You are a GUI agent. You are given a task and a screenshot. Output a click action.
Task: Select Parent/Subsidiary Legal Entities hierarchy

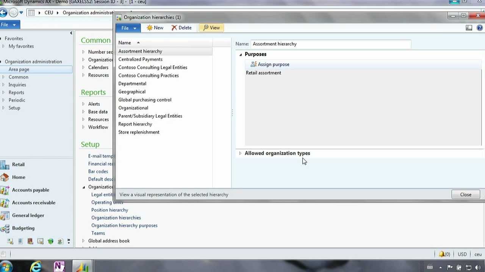[x=150, y=116]
